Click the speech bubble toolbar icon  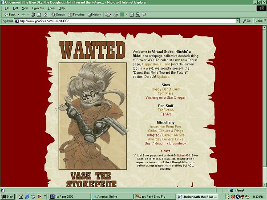tap(144, 15)
